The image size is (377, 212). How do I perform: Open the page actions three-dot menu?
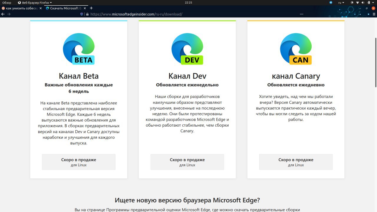[301, 14]
